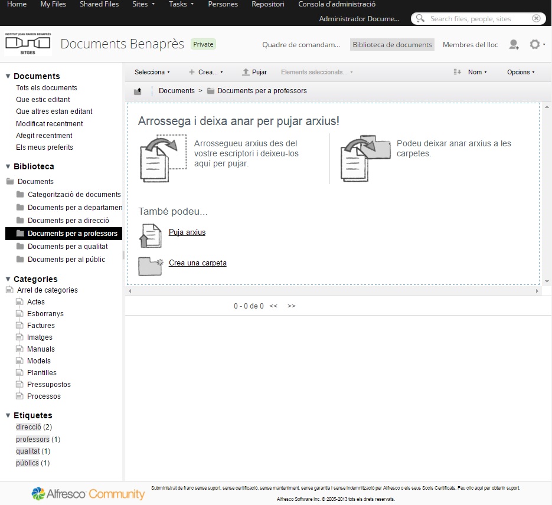Clear the search box with X icon
This screenshot has width=552, height=505.
coord(536,18)
